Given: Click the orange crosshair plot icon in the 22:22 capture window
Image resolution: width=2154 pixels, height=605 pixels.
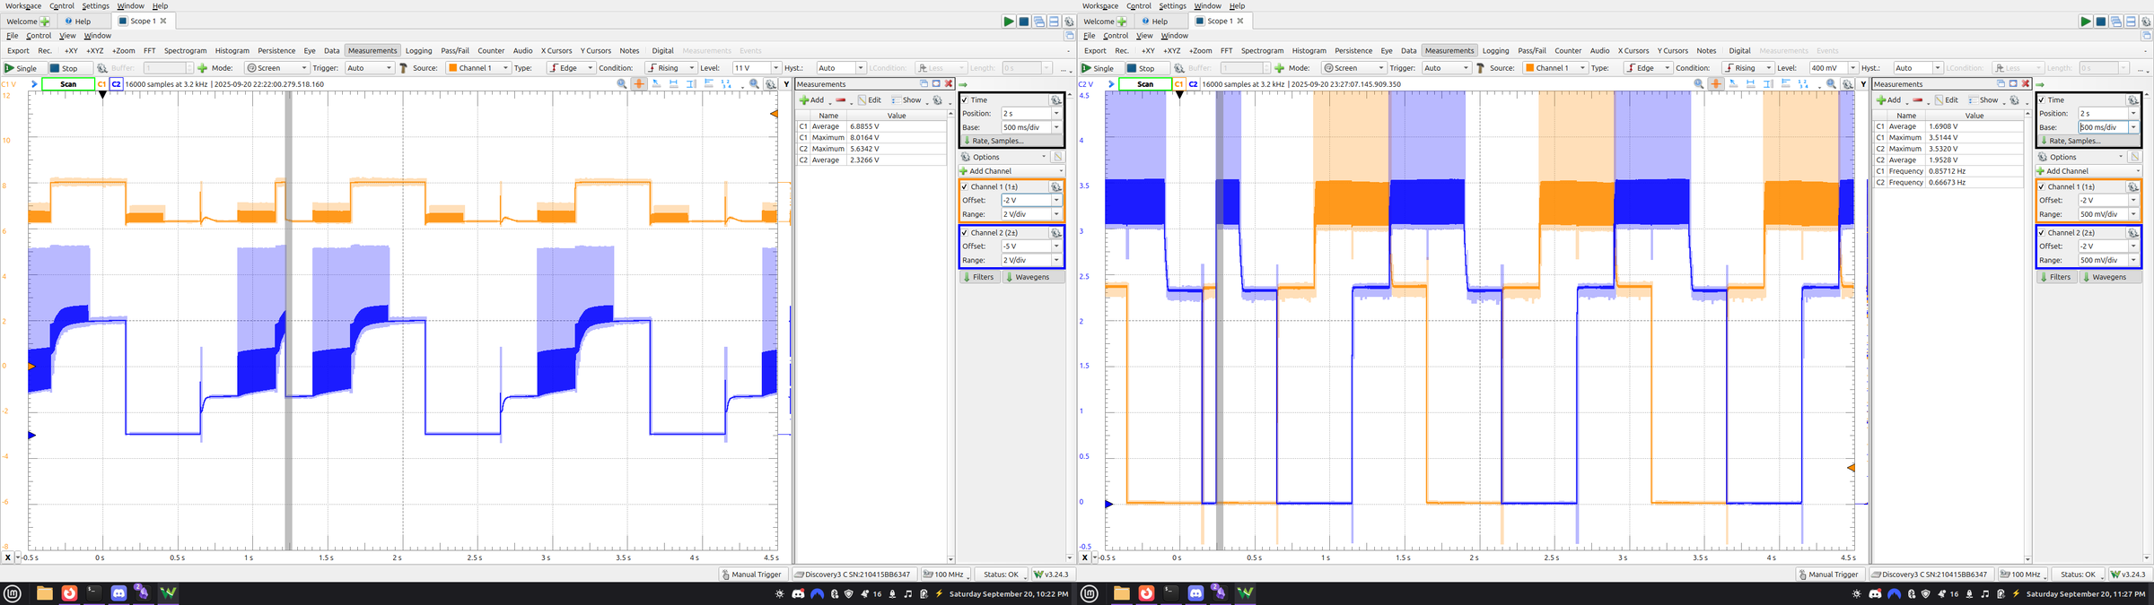Looking at the screenshot, I should point(639,84).
